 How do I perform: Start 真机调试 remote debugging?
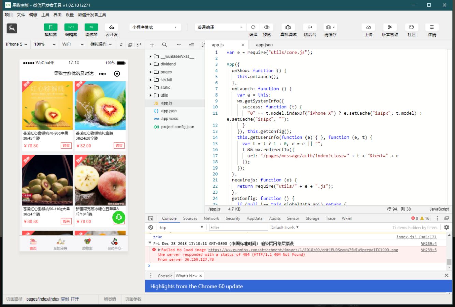[288, 27]
